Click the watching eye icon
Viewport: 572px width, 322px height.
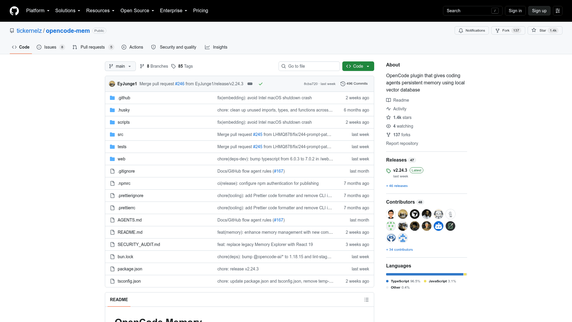point(388,126)
